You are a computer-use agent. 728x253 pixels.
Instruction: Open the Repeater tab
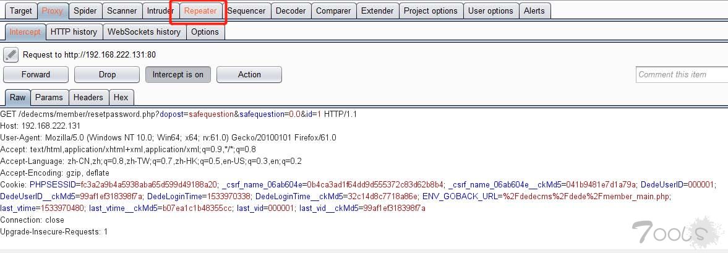200,11
